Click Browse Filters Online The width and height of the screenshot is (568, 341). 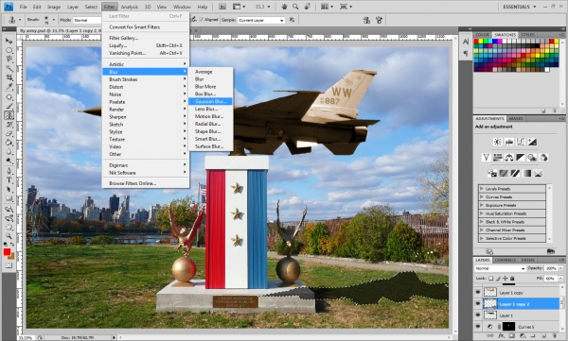click(146, 183)
